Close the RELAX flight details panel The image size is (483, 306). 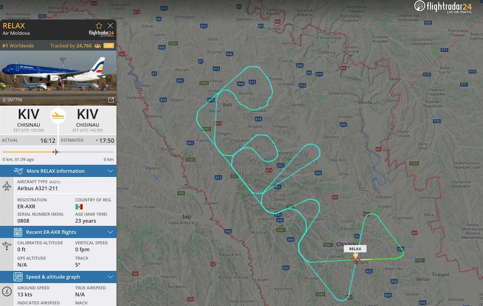coord(110,26)
